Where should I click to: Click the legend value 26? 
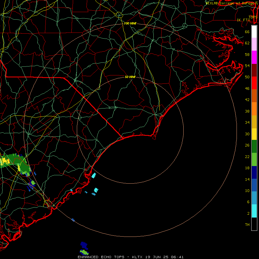[x=247, y=145]
